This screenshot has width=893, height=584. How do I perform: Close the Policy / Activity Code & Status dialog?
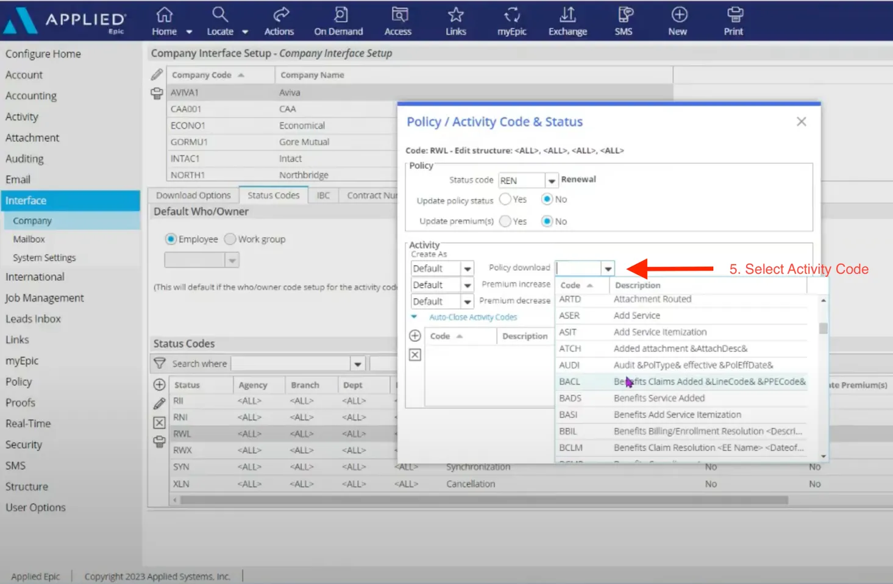802,121
